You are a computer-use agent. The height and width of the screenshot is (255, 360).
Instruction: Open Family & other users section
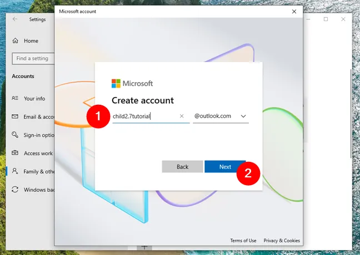click(x=31, y=172)
